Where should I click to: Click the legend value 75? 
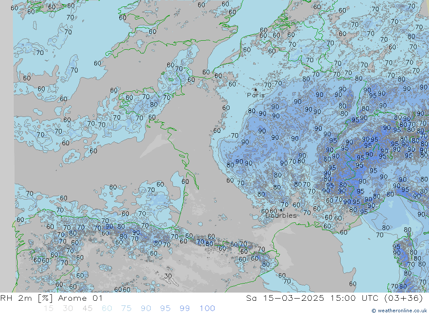pyautogui.click(x=126, y=308)
